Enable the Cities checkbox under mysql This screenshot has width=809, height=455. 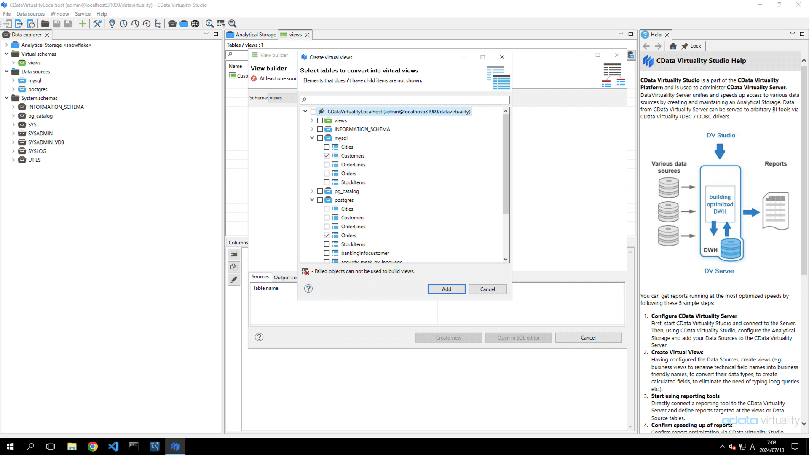tap(327, 147)
